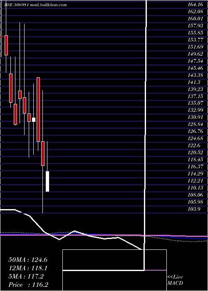Select the 114.29 price axis label

[x=195, y=174]
